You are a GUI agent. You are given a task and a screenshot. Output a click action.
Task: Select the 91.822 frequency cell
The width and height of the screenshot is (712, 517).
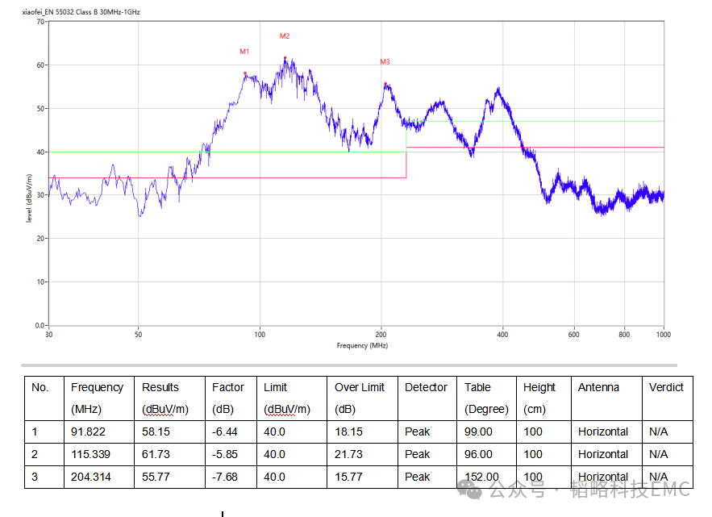88,432
